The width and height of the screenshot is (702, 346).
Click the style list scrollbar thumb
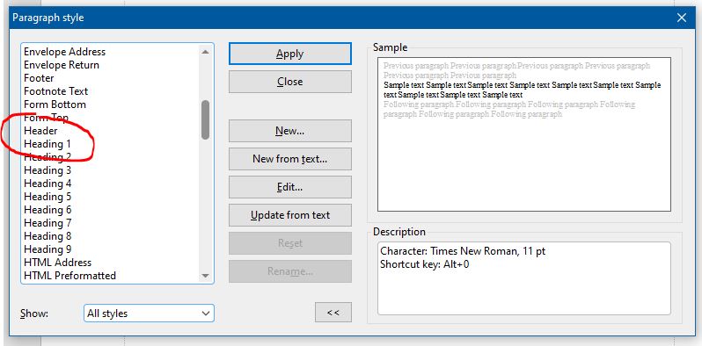[x=206, y=119]
